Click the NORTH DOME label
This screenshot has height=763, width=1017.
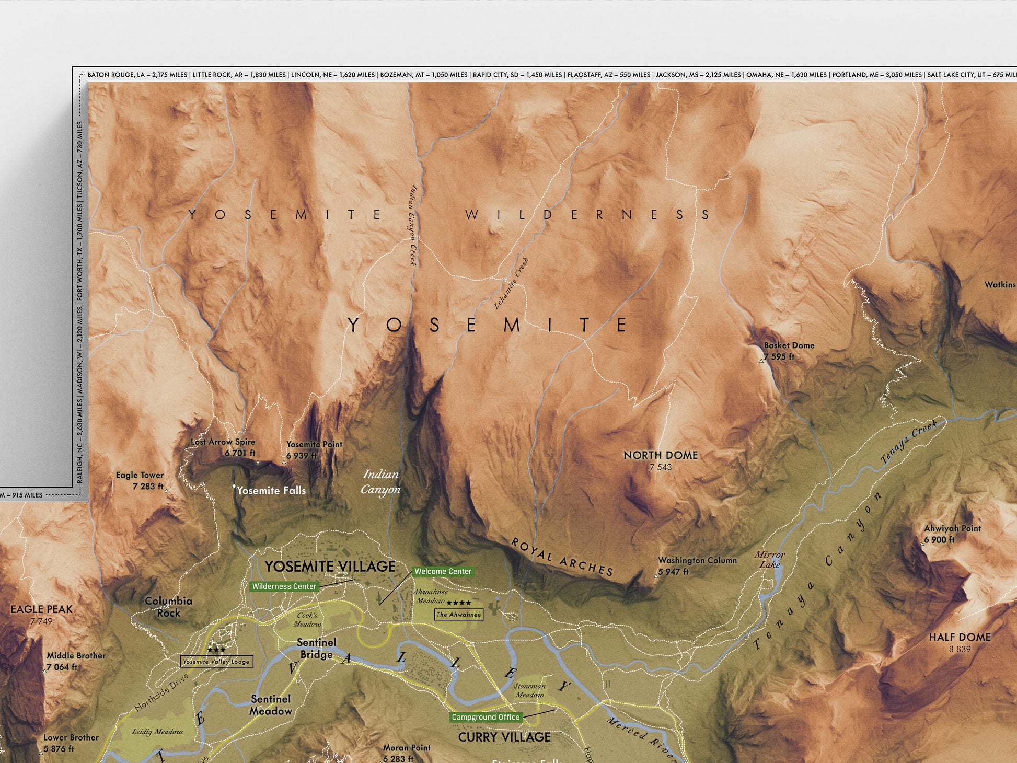point(661,455)
